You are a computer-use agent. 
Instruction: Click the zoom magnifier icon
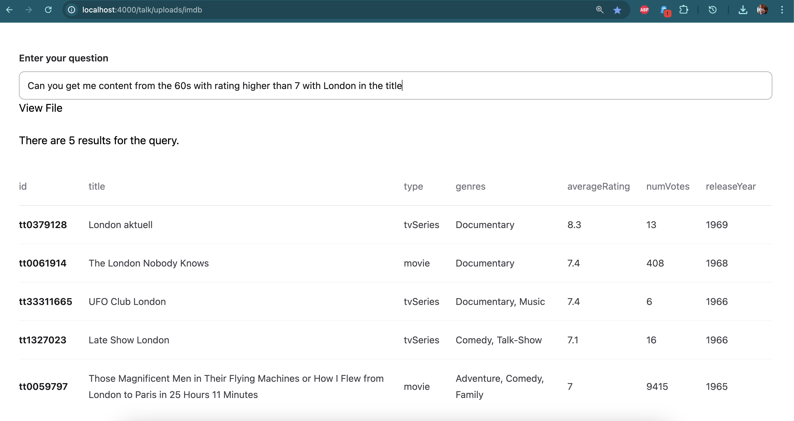599,10
